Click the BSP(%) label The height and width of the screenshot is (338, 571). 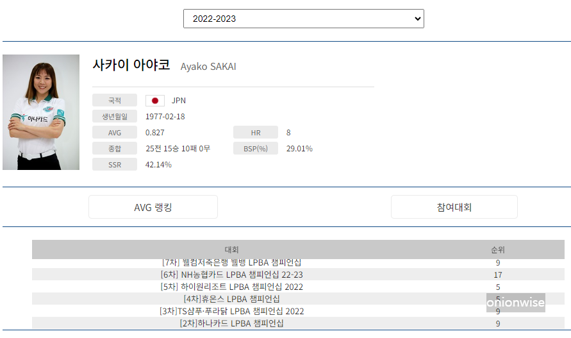[256, 148]
